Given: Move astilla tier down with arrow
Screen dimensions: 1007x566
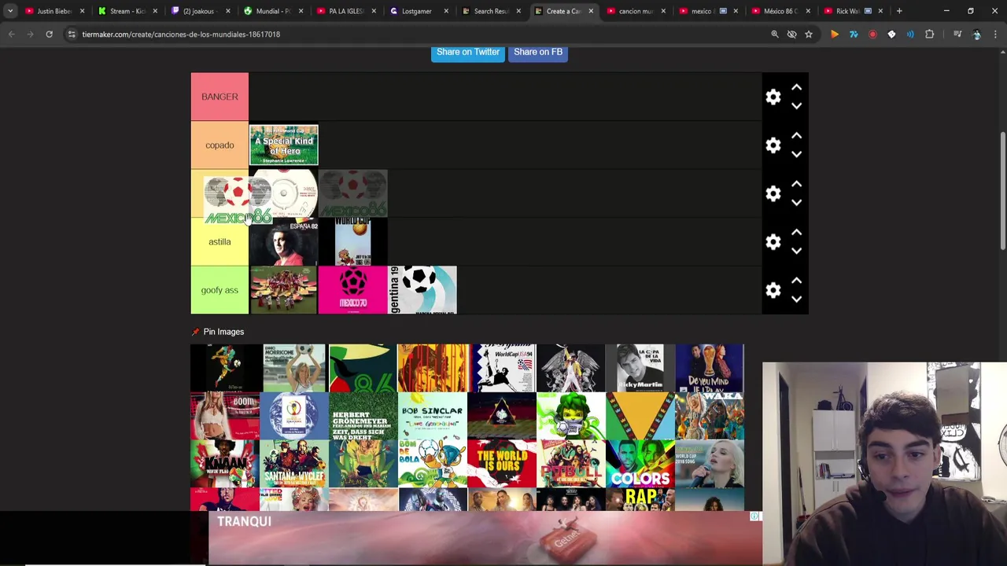Looking at the screenshot, I should [796, 252].
